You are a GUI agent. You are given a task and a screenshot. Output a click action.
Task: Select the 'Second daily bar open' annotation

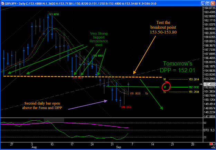[x=43, y=106]
